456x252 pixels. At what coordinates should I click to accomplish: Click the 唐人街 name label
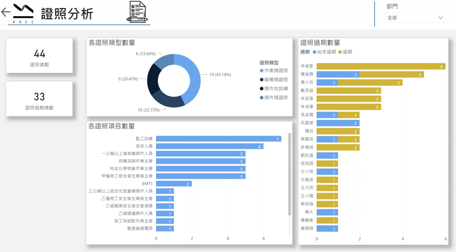pos(307,83)
